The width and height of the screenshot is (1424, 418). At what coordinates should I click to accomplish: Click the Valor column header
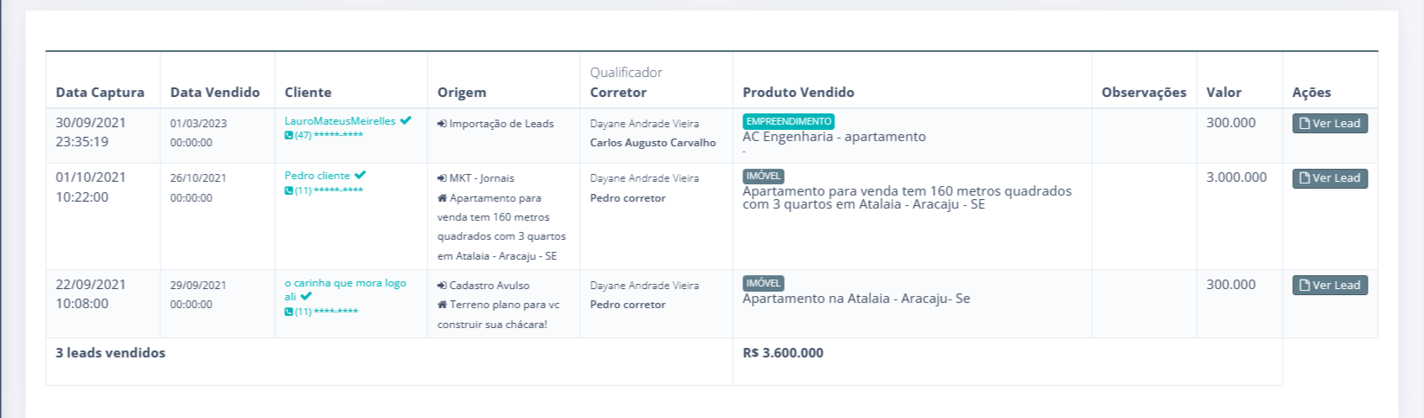[x=1224, y=93]
